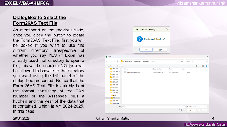Viewport: 227px width, 127px height.
Task: Select the 2019-2020 folder in tree
Action: coord(114,79)
